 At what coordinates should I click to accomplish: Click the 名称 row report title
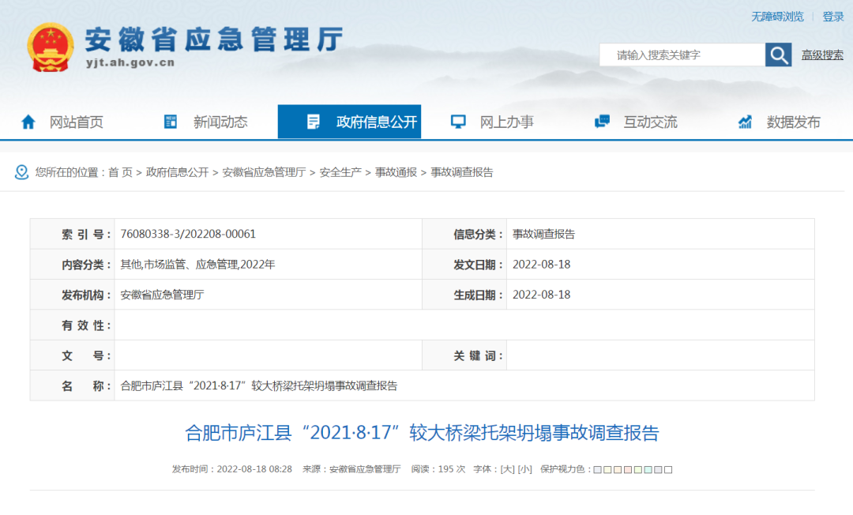click(x=259, y=385)
